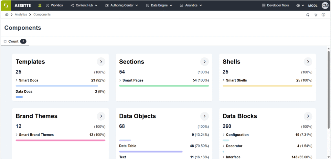Click the Data Table row label

click(128, 146)
